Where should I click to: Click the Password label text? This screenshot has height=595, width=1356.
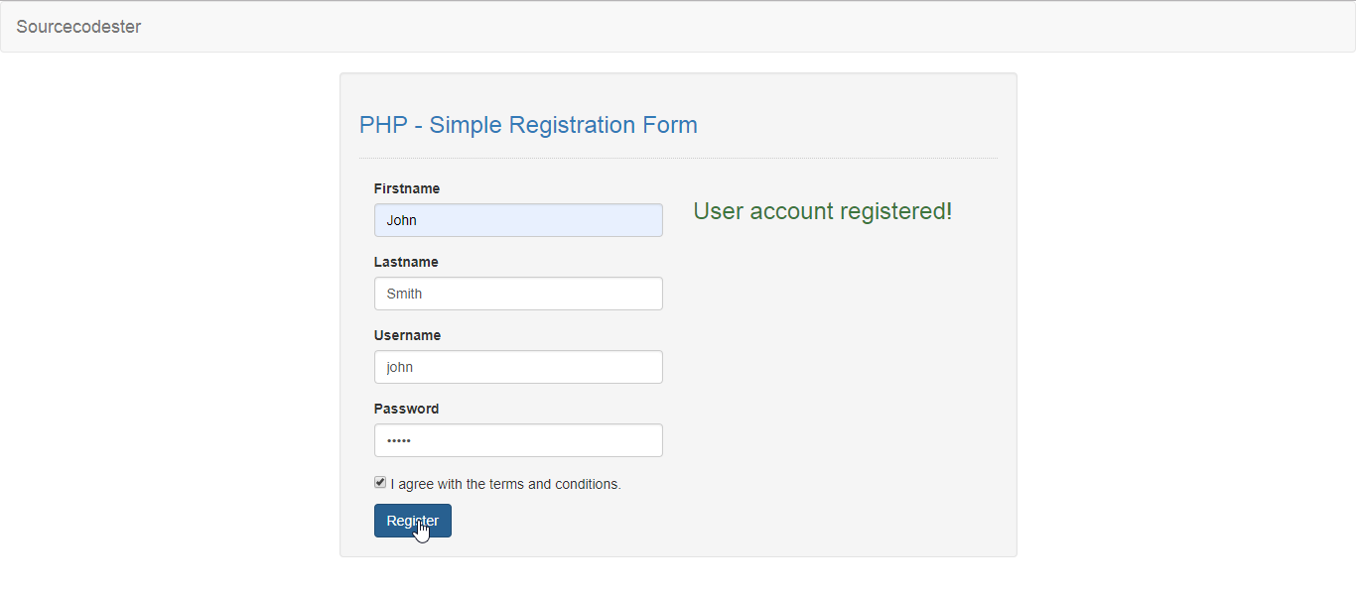click(406, 408)
